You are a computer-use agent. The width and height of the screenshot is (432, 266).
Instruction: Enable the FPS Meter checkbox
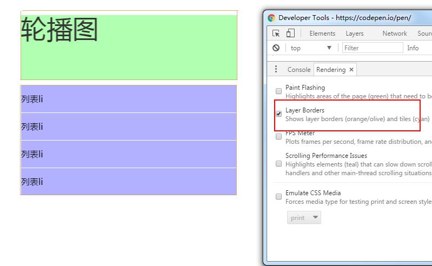point(278,136)
